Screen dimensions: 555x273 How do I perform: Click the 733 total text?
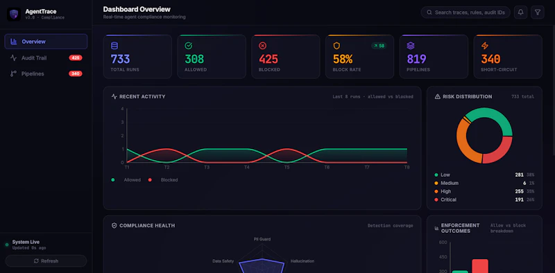pyautogui.click(x=523, y=96)
